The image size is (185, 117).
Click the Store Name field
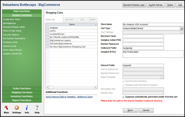[x=153, y=24]
